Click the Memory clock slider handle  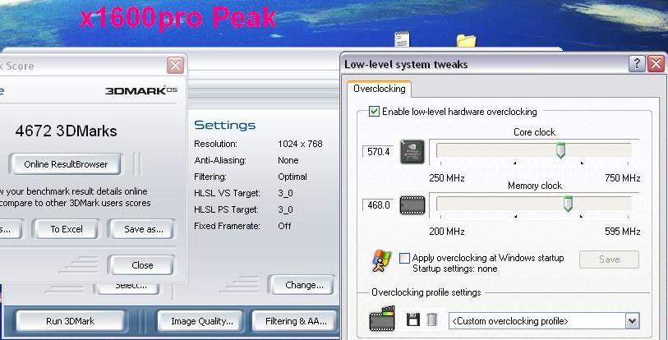tap(568, 204)
